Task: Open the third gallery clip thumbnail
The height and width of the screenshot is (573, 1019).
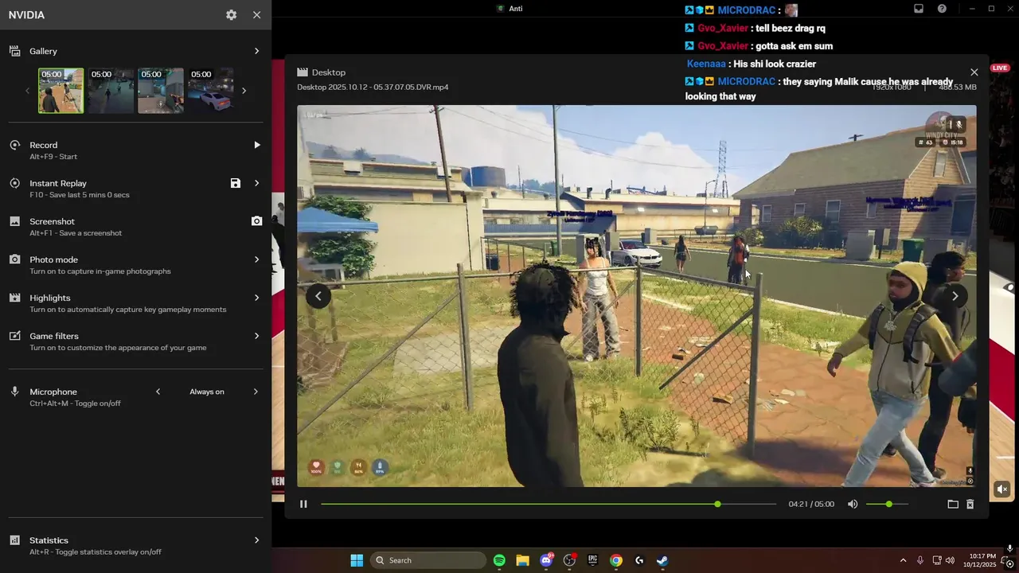Action: pyautogui.click(x=161, y=90)
